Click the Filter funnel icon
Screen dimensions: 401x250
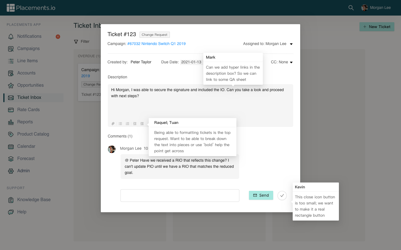76,42
